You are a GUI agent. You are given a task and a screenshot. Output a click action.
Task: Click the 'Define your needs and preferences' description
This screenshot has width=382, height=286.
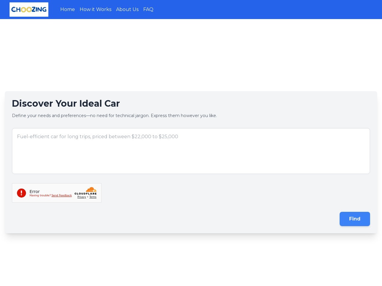tap(114, 116)
